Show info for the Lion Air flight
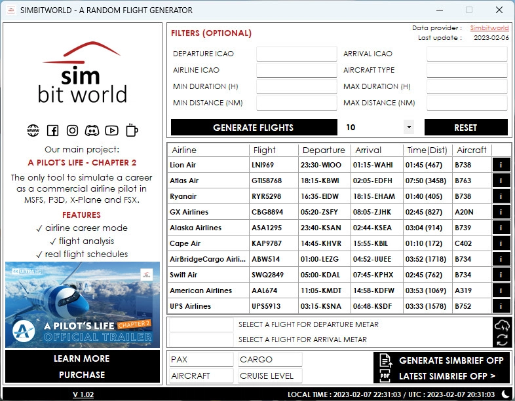 coord(501,166)
